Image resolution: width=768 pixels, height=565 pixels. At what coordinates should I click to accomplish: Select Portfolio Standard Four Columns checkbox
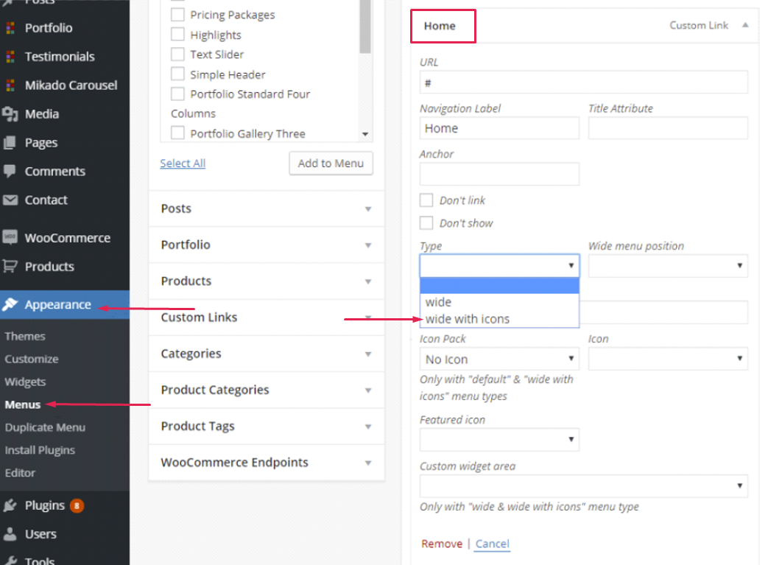(x=177, y=94)
